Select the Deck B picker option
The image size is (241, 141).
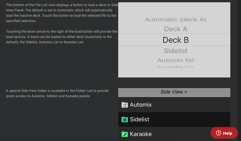[175, 40]
